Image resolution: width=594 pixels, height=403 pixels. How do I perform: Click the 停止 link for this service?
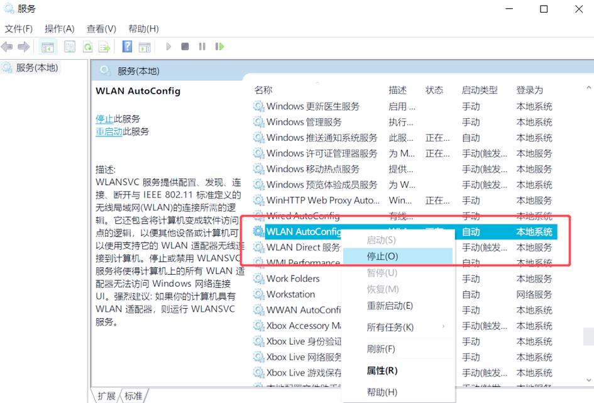(104, 119)
